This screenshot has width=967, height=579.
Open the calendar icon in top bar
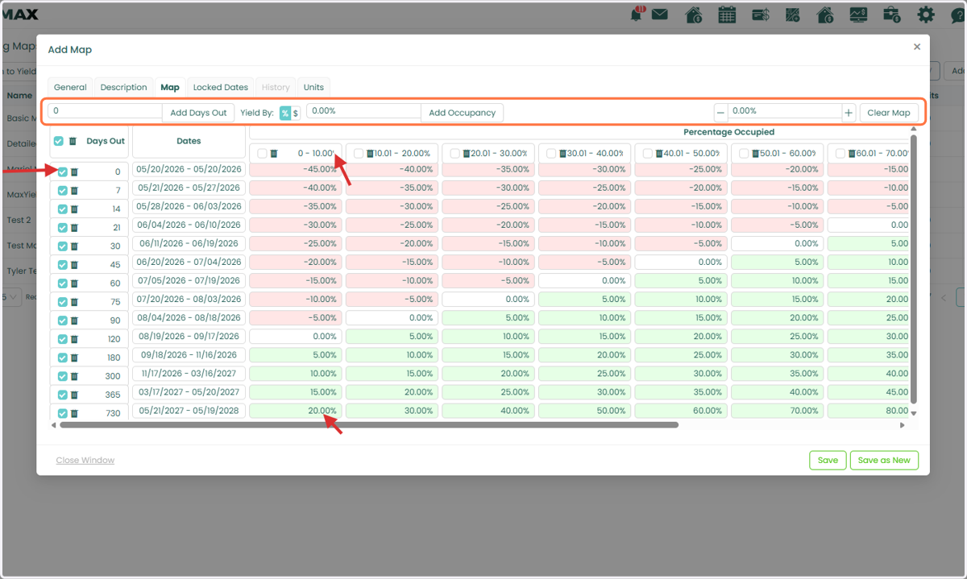coord(727,14)
